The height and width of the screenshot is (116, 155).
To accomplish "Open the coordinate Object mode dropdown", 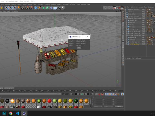I will [x=98, y=106].
